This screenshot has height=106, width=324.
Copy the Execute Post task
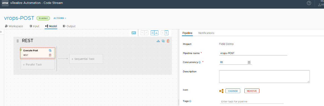click(50, 51)
